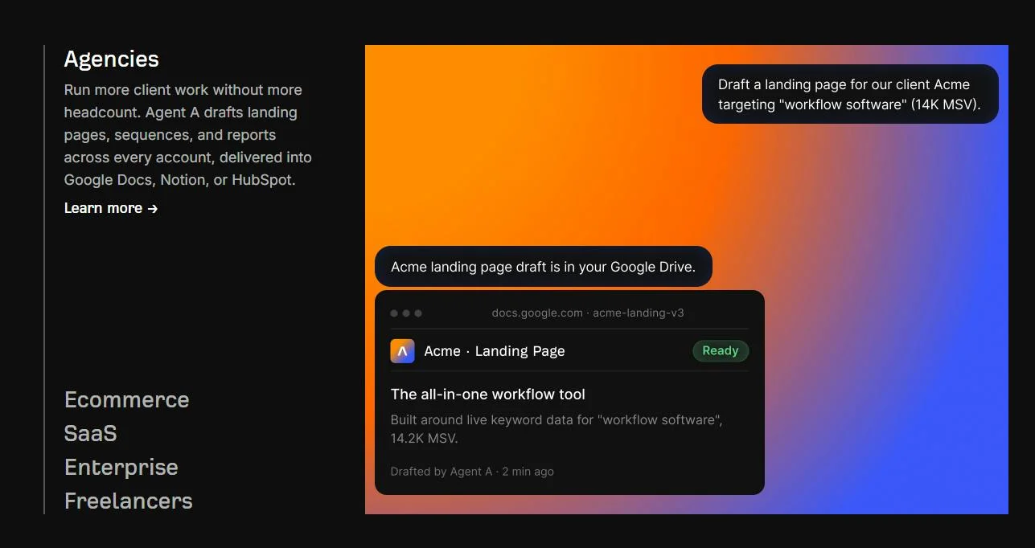Click the 'Acme landing page draft' reply bubble
Viewport: 1035px width, 548px height.
pos(544,266)
